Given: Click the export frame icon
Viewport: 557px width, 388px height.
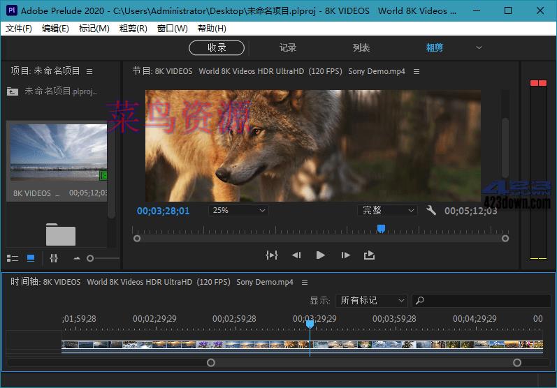Looking at the screenshot, I should (369, 255).
